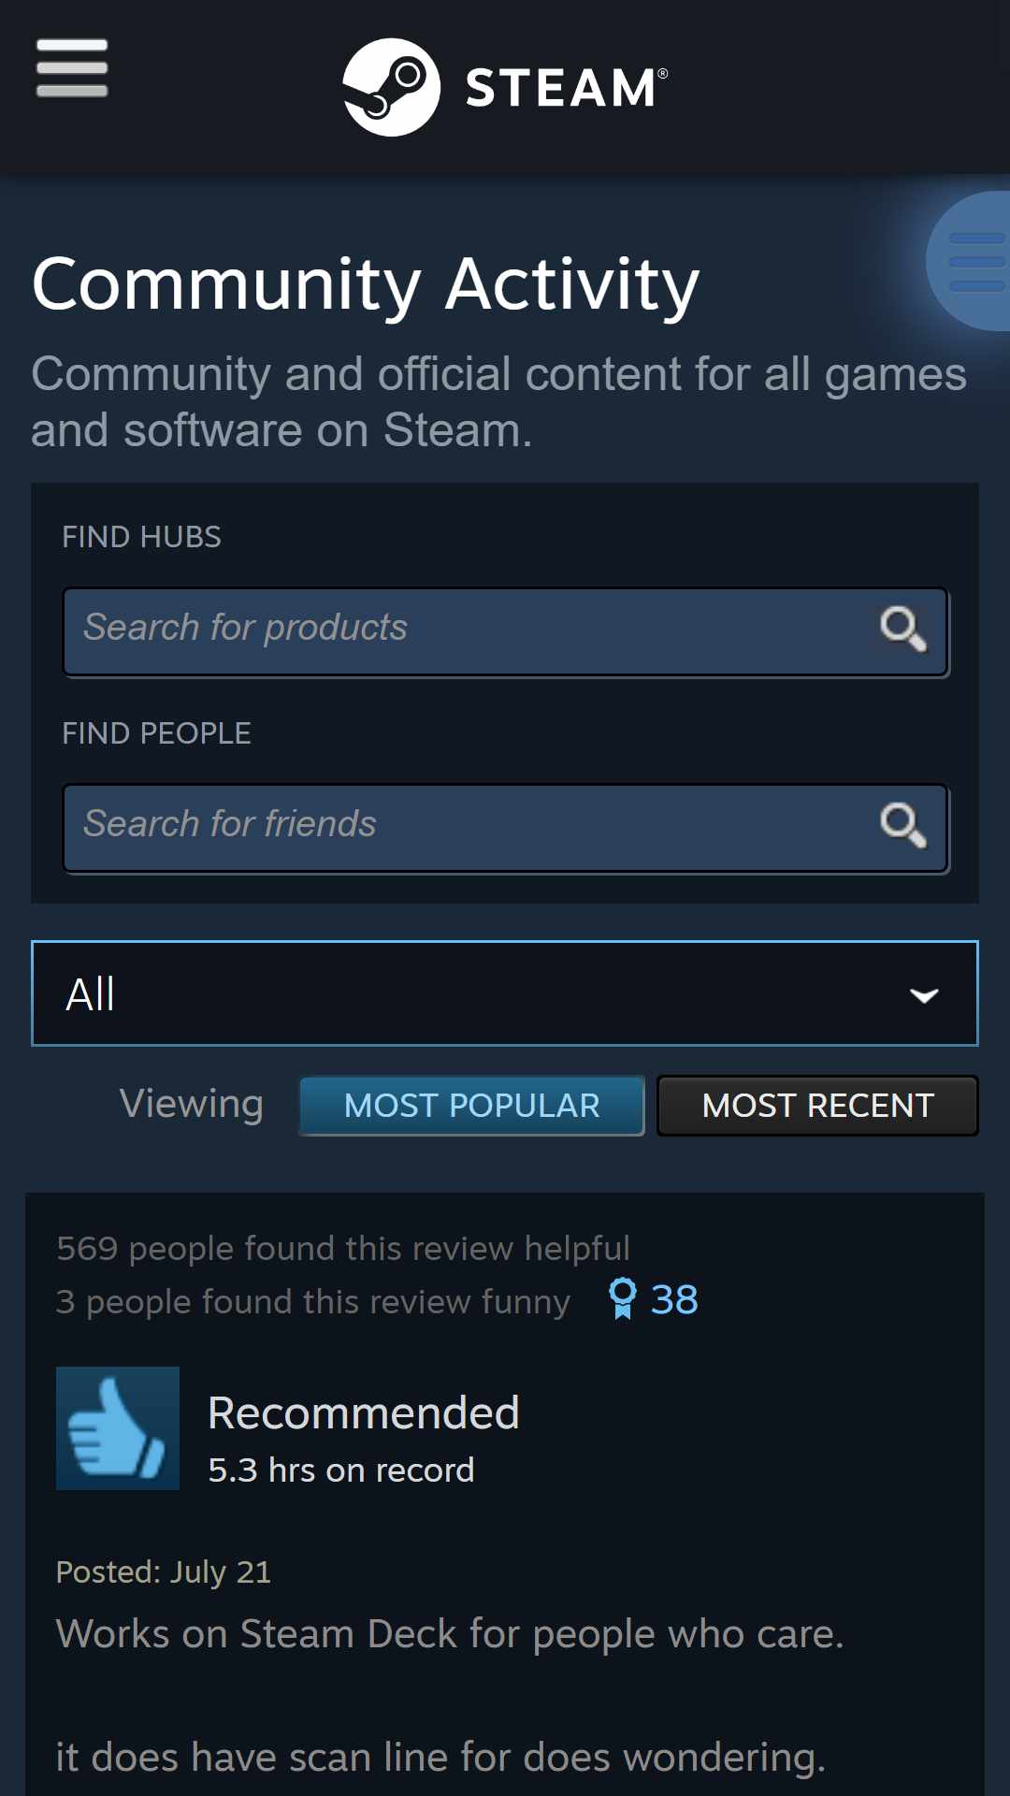Click the 5.3 hrs on record text
This screenshot has width=1010, height=1796.
tap(341, 1470)
